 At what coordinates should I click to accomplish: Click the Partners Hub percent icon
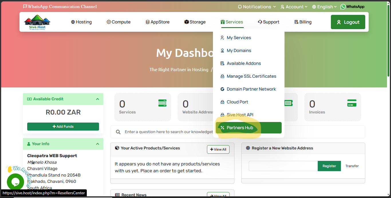click(222, 128)
